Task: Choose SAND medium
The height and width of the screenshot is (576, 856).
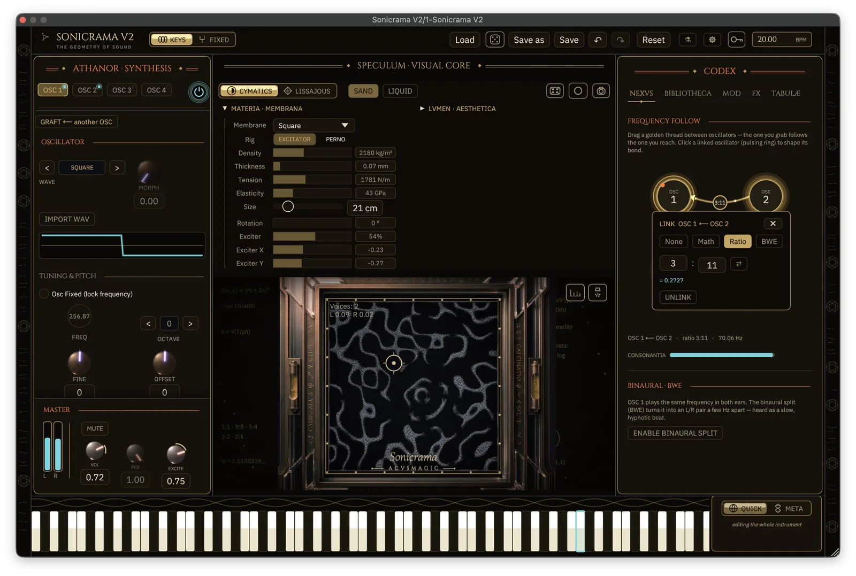Action: [363, 91]
